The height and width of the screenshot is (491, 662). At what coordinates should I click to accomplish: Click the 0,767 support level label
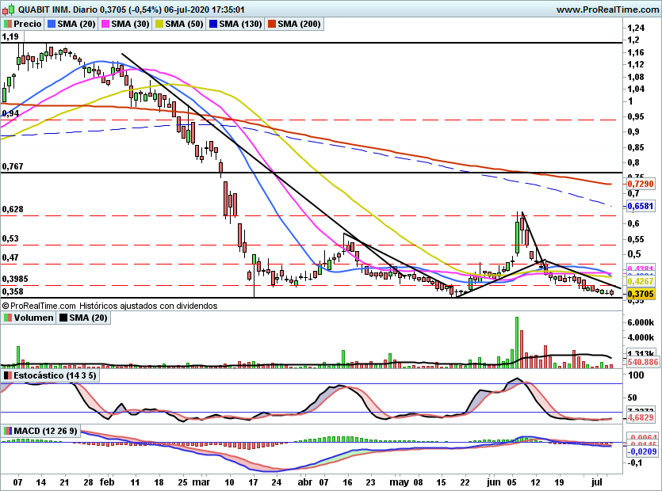click(13, 166)
